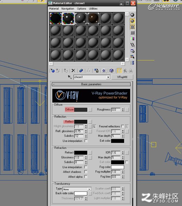The height and width of the screenshot is (206, 182).
Task: Click Assign Material to Selection icon
Action: [66, 71]
